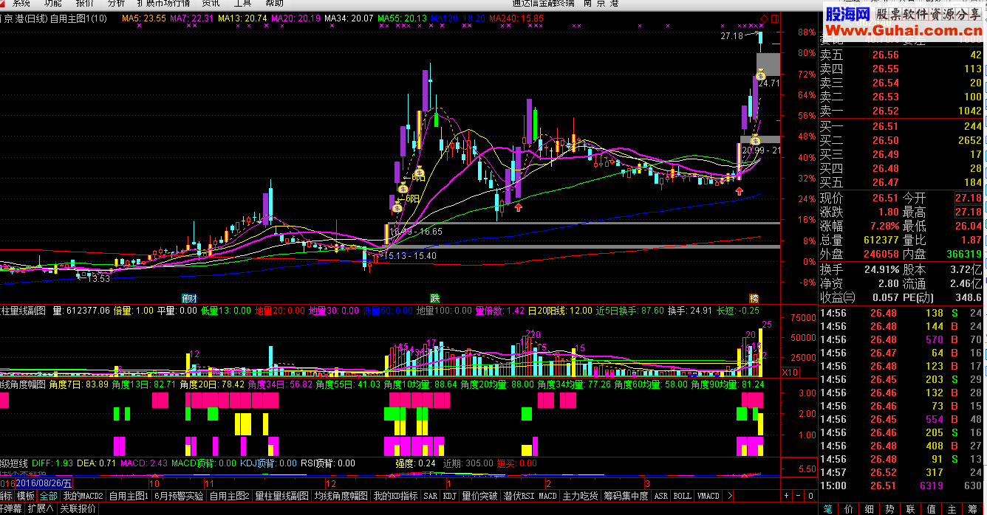Select the 量价突破 indicator tab

480,496
